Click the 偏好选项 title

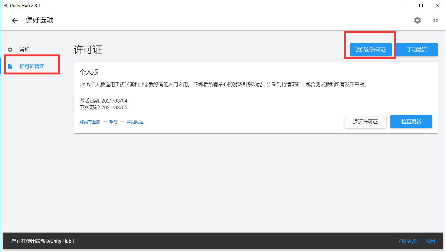point(40,20)
